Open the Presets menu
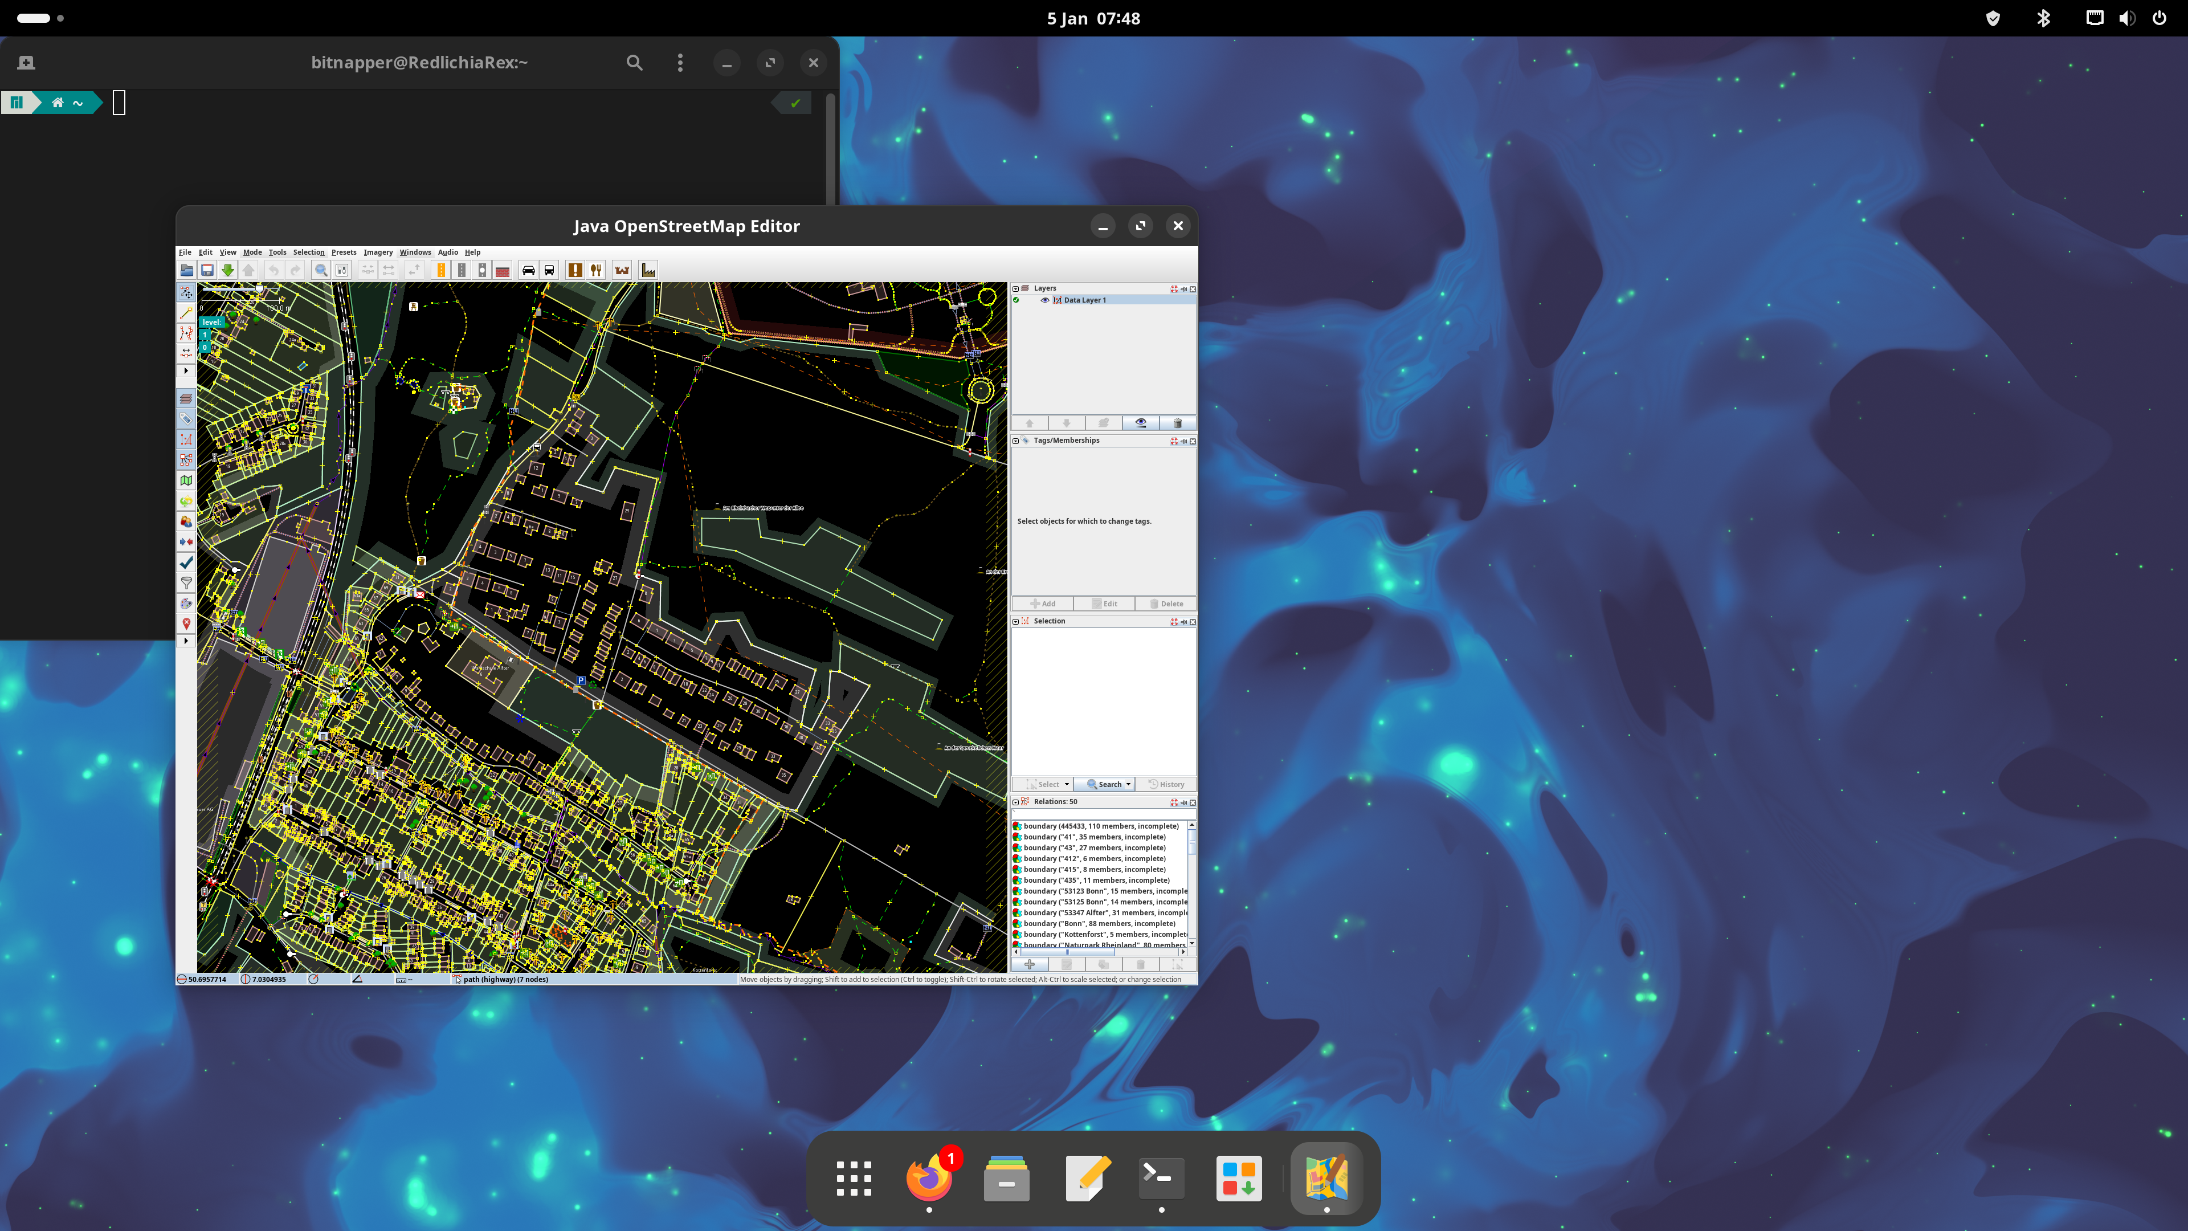 point(344,252)
